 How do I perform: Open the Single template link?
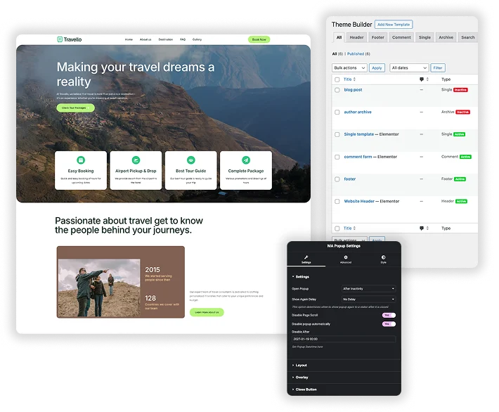pos(359,134)
